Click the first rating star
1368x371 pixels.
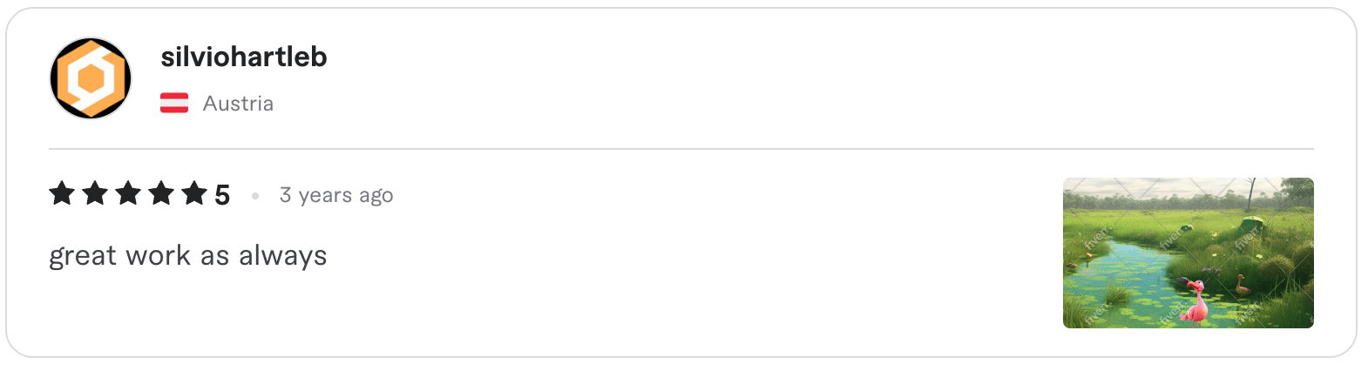pyautogui.click(x=62, y=193)
